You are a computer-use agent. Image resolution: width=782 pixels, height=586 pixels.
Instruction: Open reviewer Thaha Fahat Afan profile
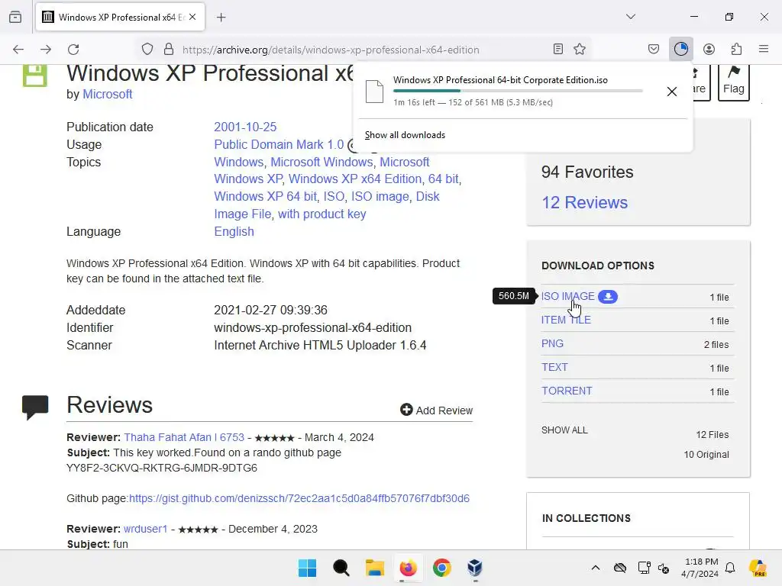tap(184, 437)
